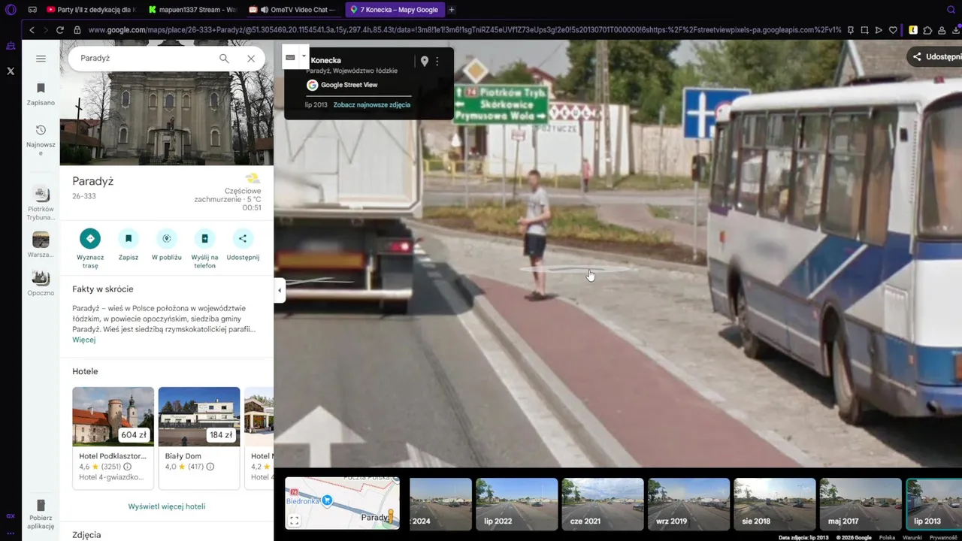The image size is (962, 541).
Task: Click the Opera logo menu icon
Action: (11, 10)
